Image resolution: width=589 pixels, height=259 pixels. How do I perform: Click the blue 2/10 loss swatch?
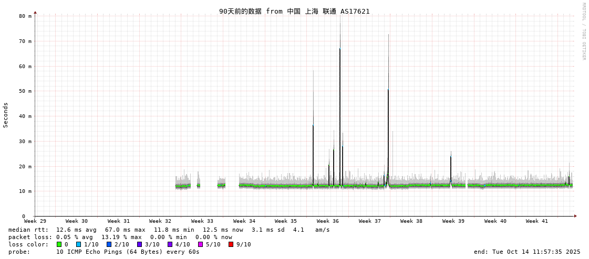coord(109,244)
